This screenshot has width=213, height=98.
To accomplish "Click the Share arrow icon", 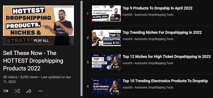I will pyautogui.click(x=29, y=91).
